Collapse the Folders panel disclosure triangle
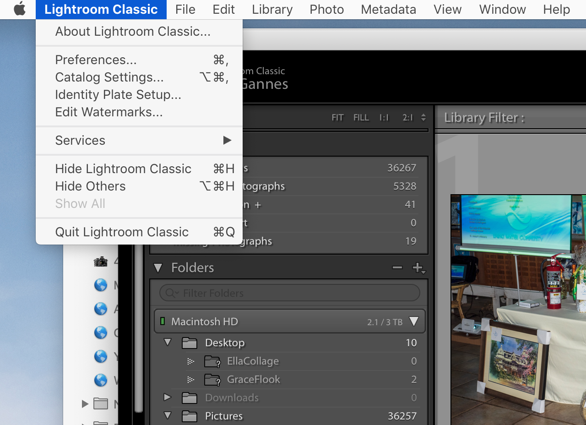 [x=158, y=268]
